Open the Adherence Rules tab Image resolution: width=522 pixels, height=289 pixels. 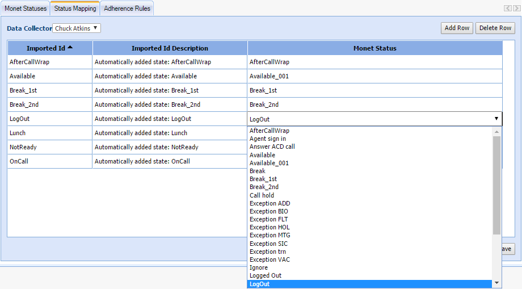point(127,9)
